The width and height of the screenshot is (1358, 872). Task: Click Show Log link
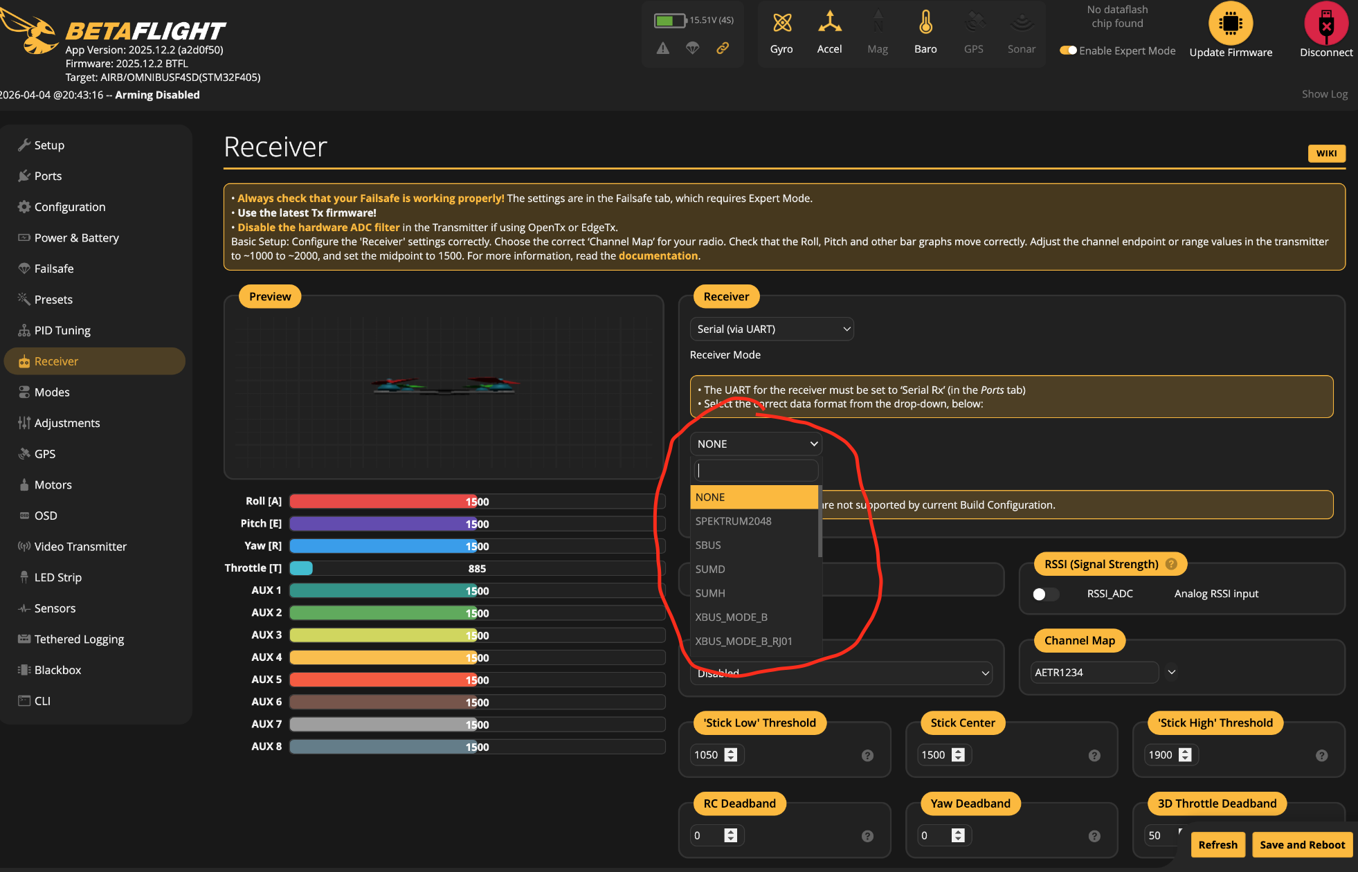click(1324, 94)
